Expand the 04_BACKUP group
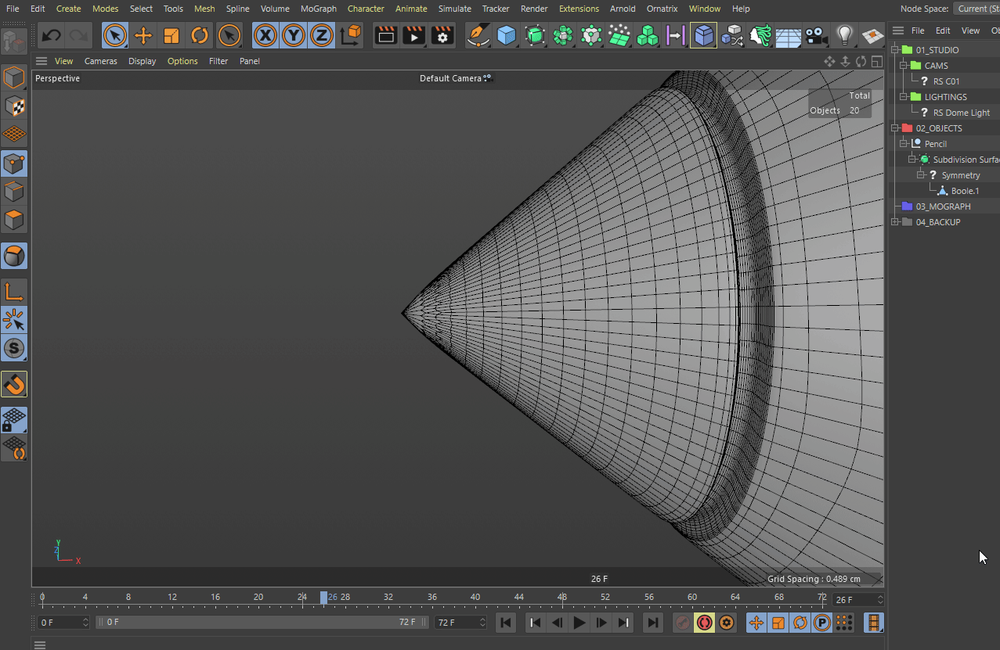 (x=895, y=221)
